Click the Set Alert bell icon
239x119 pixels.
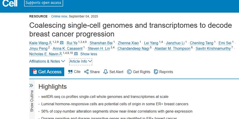coord(105,72)
